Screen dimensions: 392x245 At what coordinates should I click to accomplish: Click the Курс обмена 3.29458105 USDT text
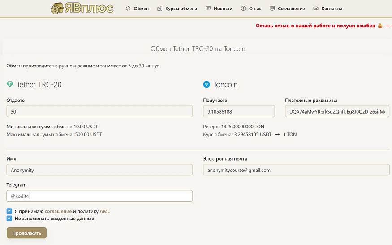[x=237, y=134]
